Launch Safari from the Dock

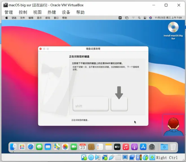[31, 147]
